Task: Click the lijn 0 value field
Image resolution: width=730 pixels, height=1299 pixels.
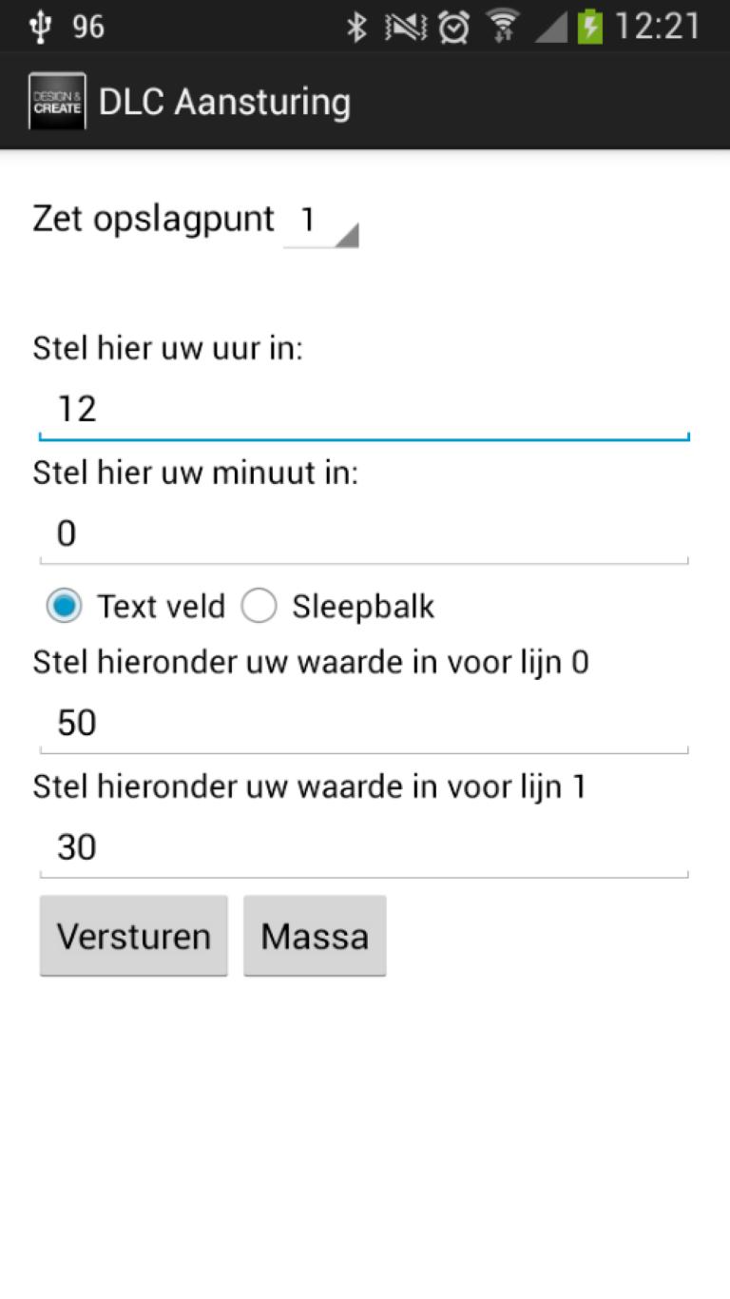Action: tap(364, 724)
